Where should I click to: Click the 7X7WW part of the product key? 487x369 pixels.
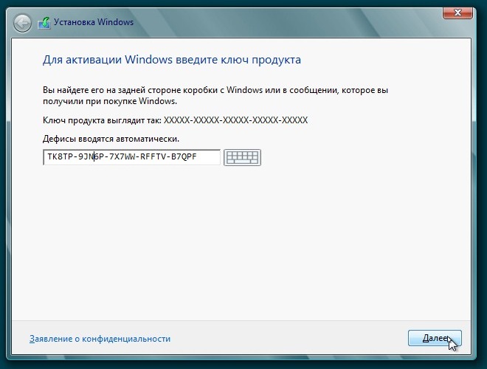click(123, 157)
